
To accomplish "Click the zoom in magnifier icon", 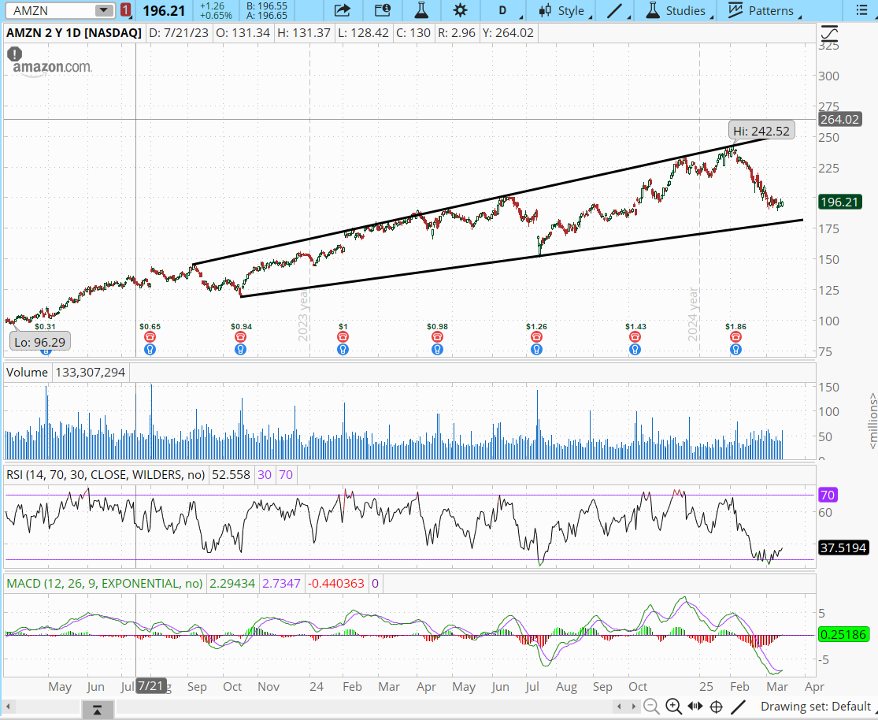I will [x=673, y=707].
